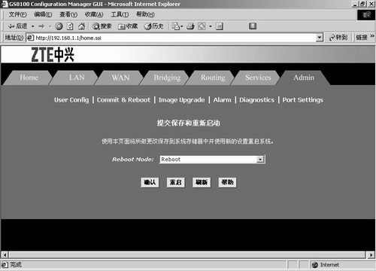The width and height of the screenshot is (376, 271).
Task: Click the page icon in address bar
Action: click(x=30, y=38)
